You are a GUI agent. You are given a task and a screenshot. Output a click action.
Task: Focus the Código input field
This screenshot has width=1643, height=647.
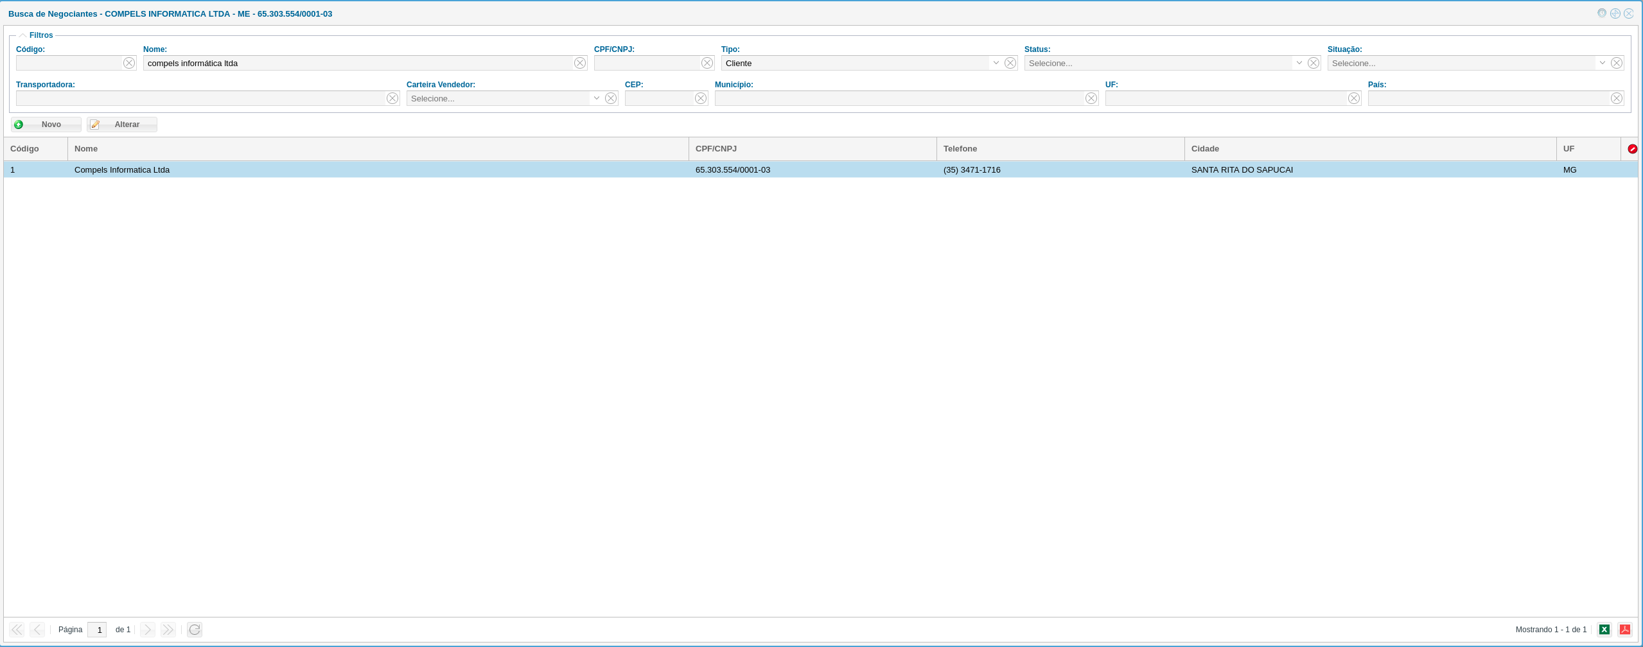69,63
